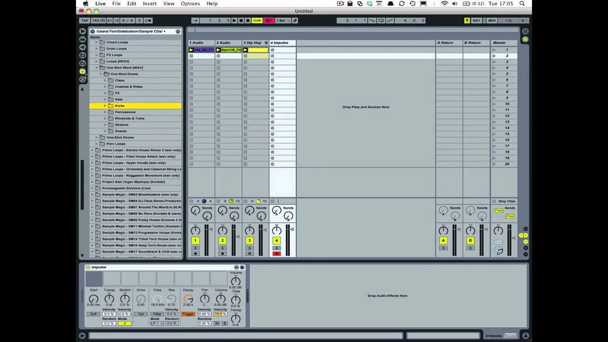Click the Impulse Save Preset disk icon
The width and height of the screenshot is (608, 342).
tap(242, 267)
